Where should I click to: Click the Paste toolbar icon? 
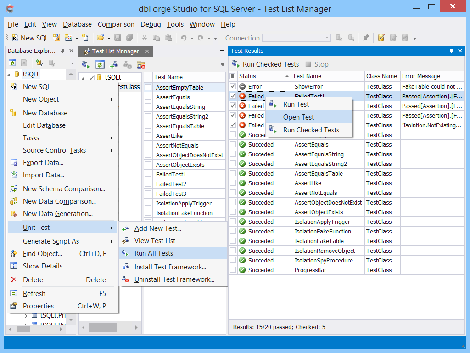click(168, 38)
